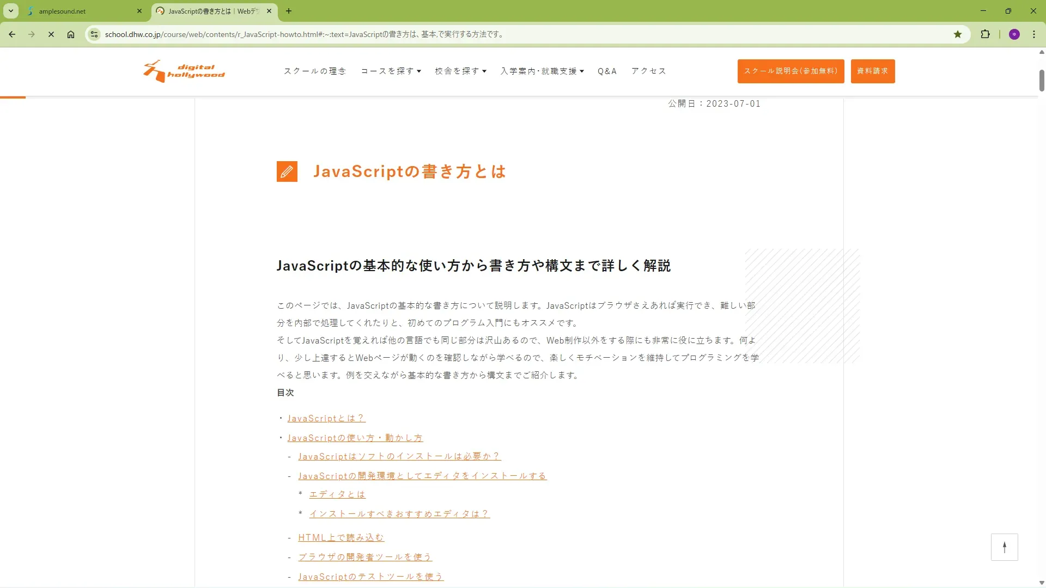Click the 資料請求 button
Image resolution: width=1046 pixels, height=588 pixels.
(x=872, y=71)
